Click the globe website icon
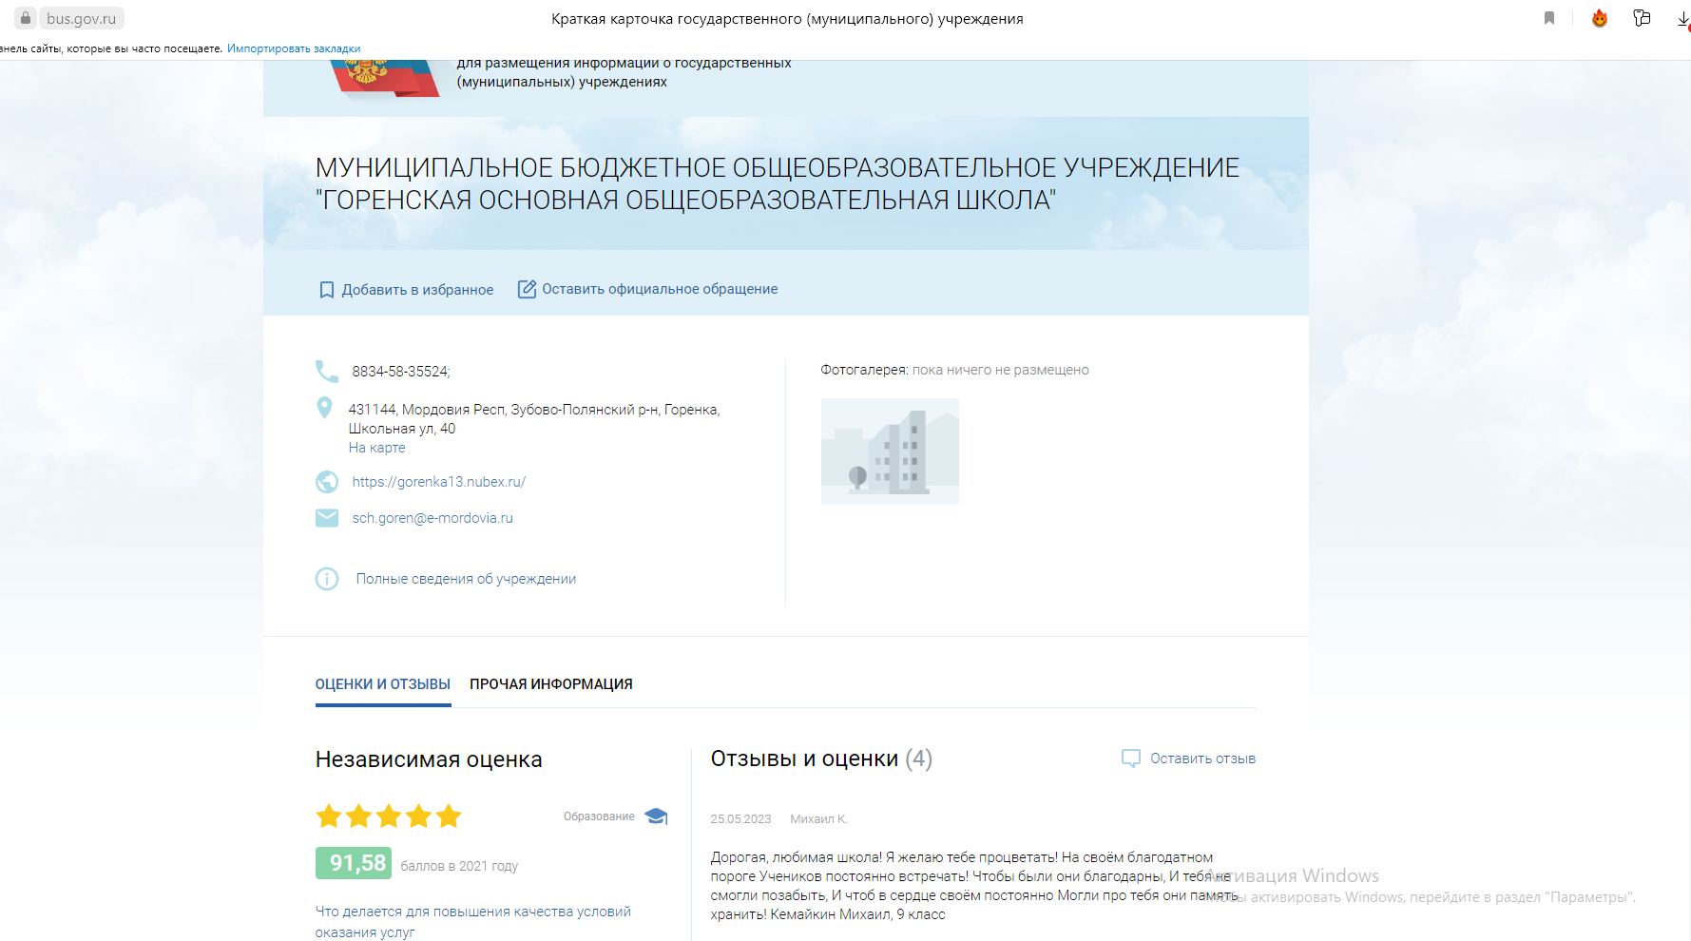Image resolution: width=1691 pixels, height=941 pixels. coord(326,482)
